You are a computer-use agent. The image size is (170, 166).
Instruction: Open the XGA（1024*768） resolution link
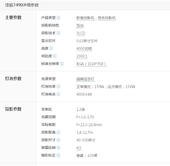click(x=91, y=64)
